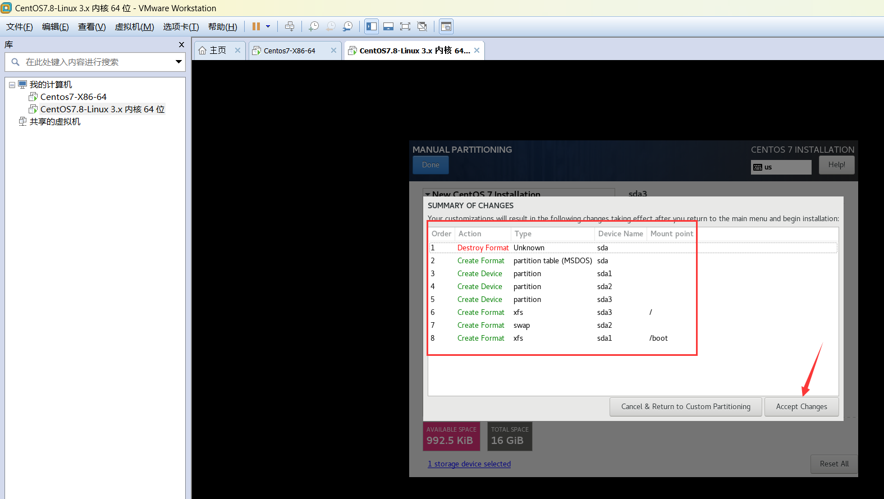Open the library search dropdown arrow
Image resolution: width=884 pixels, height=499 pixels.
coord(178,62)
